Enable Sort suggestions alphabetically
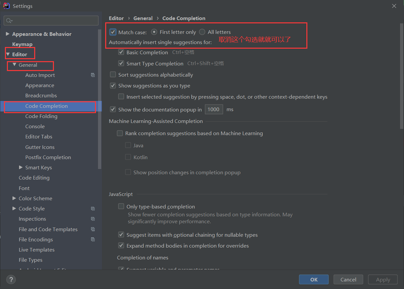The image size is (404, 289). [113, 75]
